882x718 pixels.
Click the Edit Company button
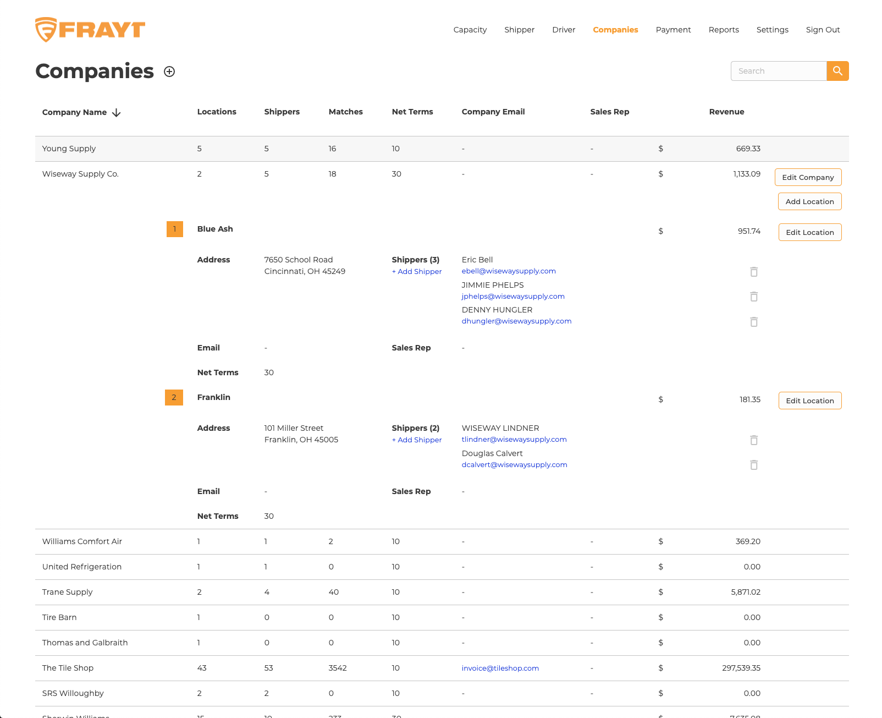pyautogui.click(x=808, y=177)
